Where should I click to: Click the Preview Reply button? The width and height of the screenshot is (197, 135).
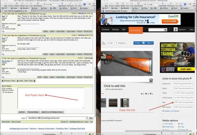click(33, 112)
